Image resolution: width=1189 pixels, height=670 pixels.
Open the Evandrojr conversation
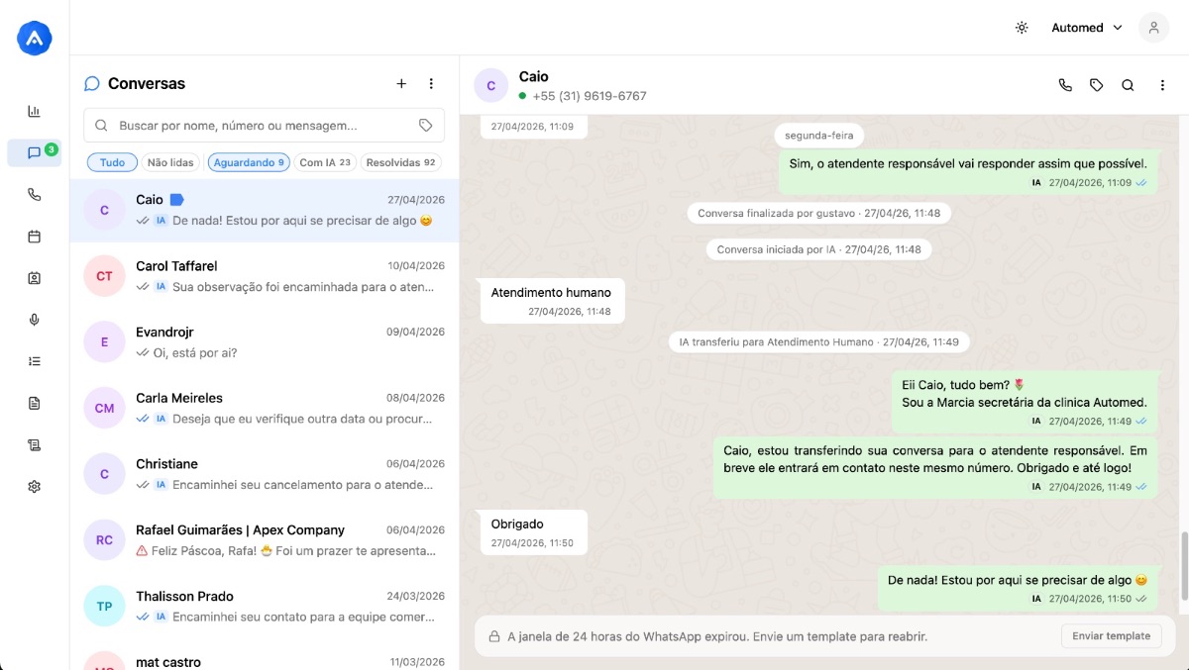[264, 342]
